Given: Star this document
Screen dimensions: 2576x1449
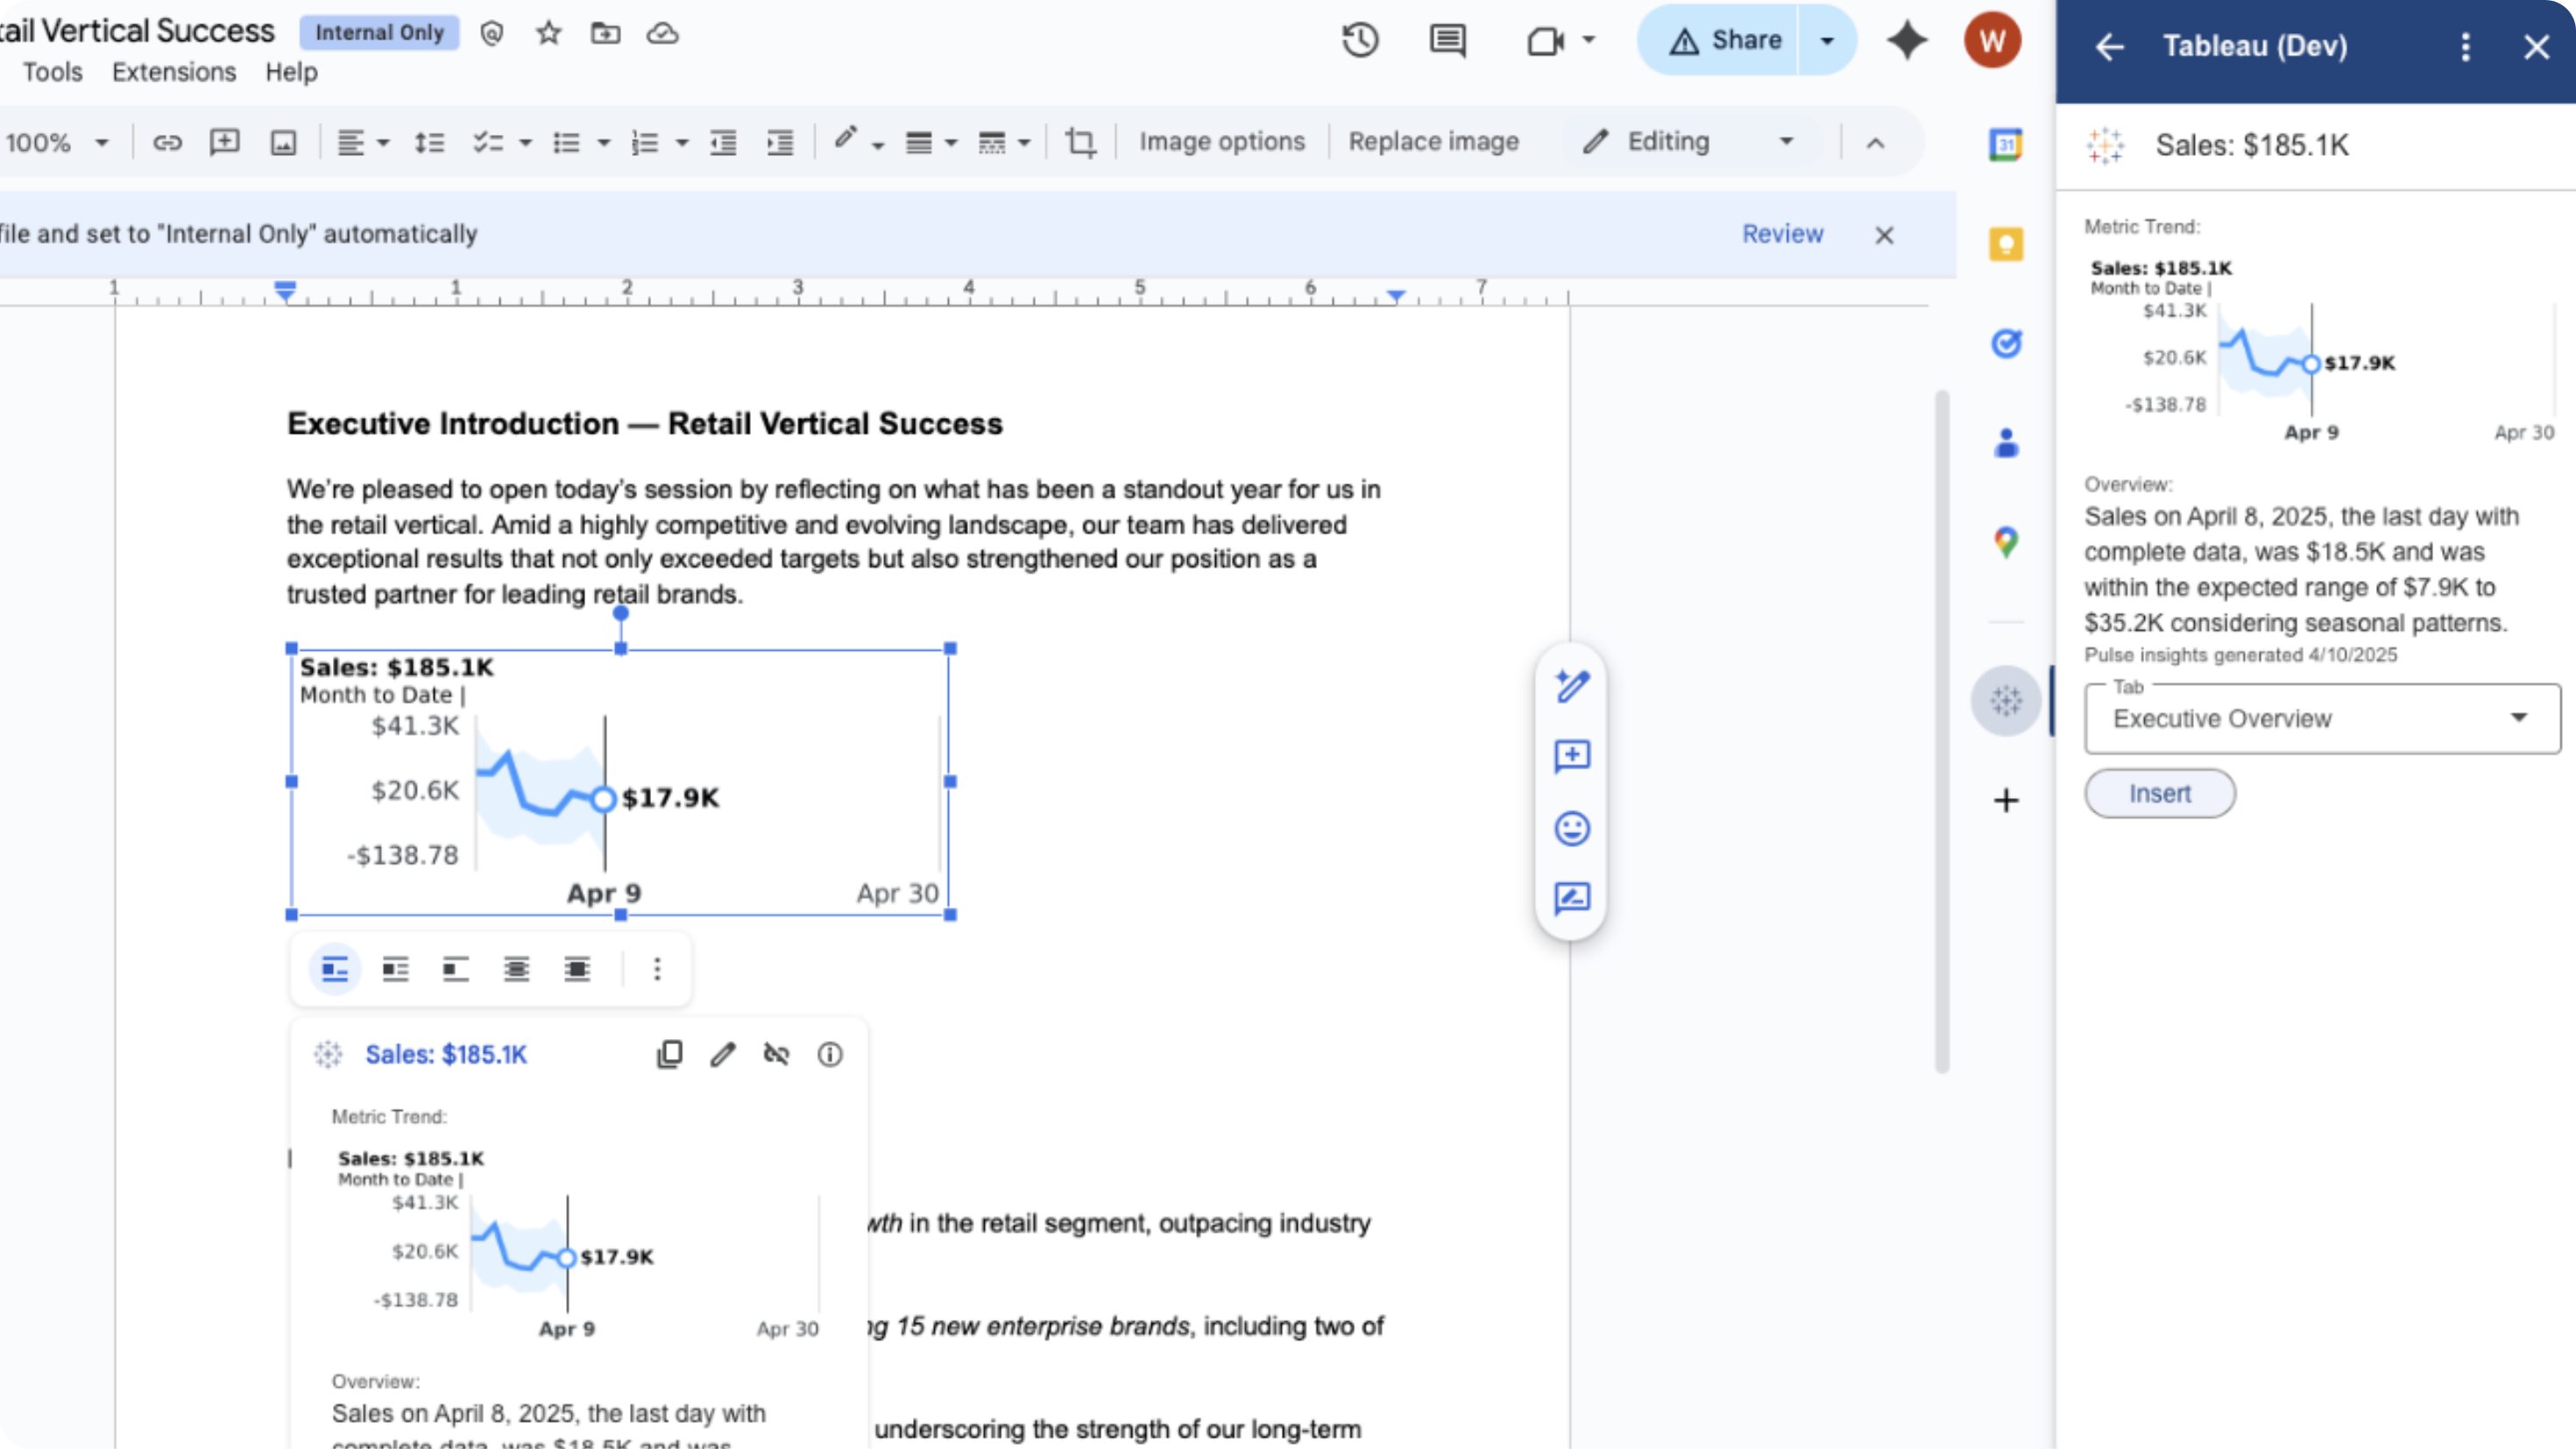Looking at the screenshot, I should [x=548, y=34].
